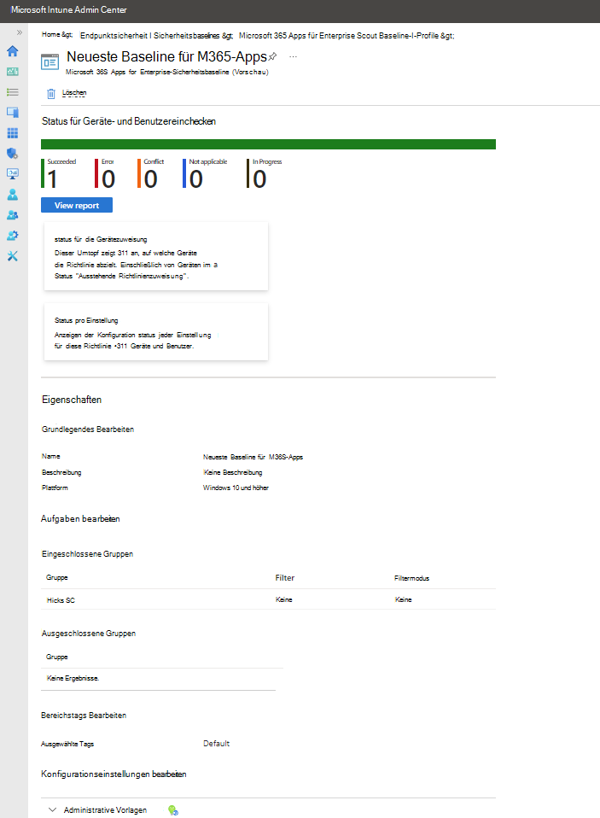Click the baseline profile page icon
The height and width of the screenshot is (818, 600).
point(50,62)
